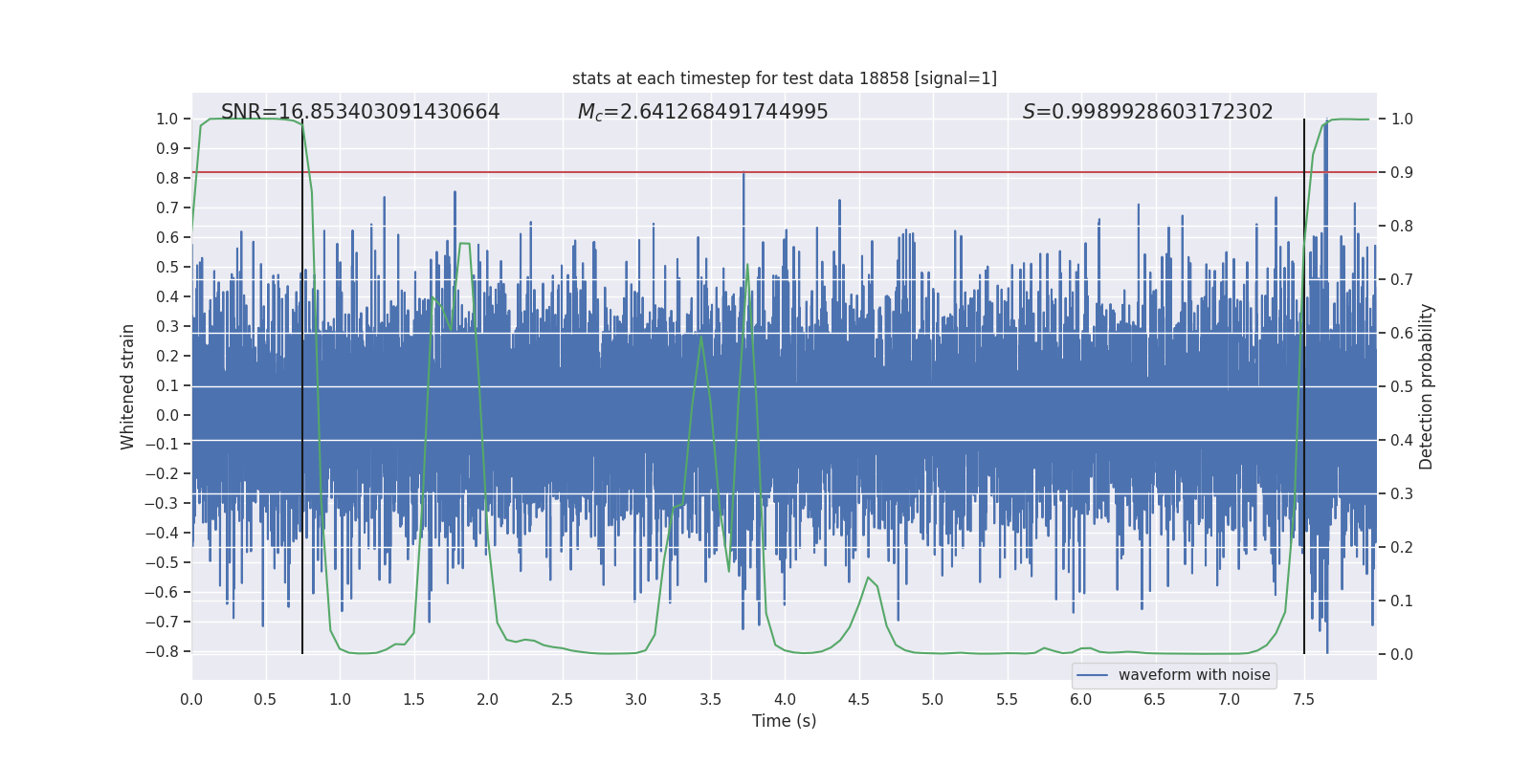Select Time axis tick label 1.0
Viewport: 1531px width, 765px height.
pos(340,699)
